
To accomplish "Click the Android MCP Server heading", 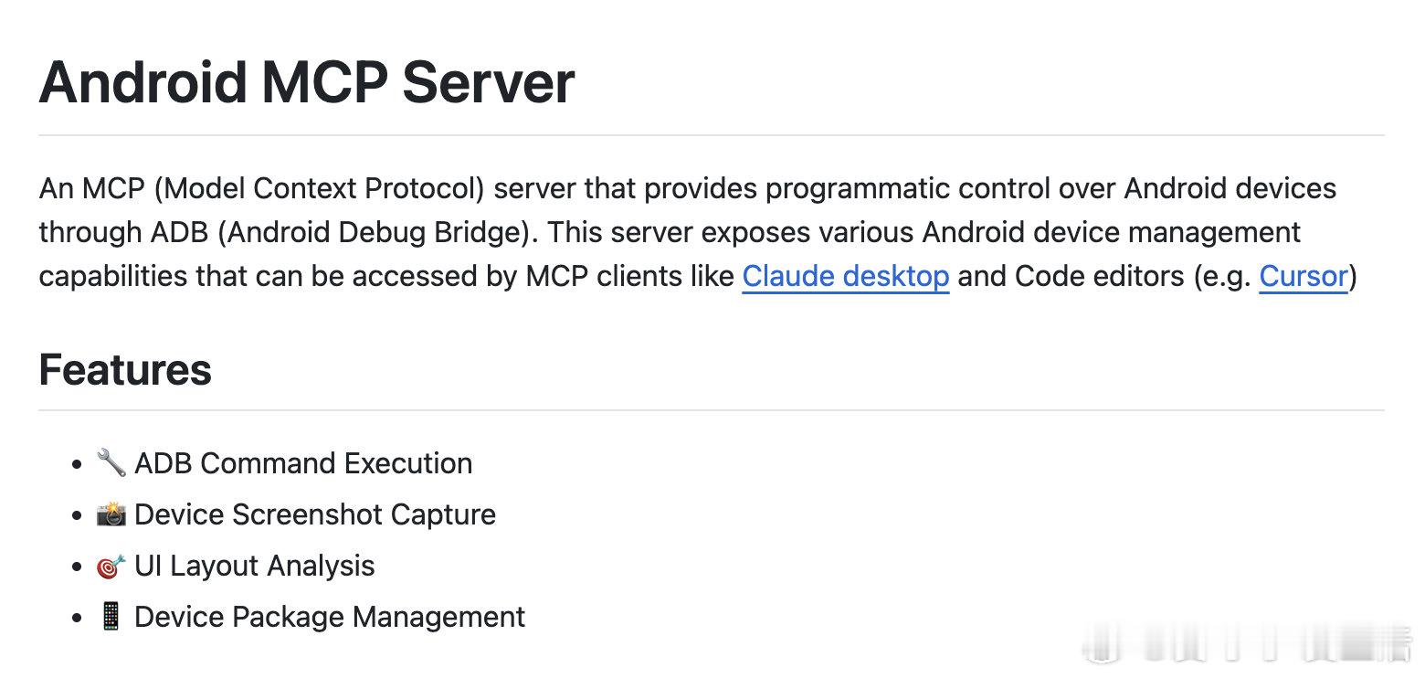I will [307, 82].
